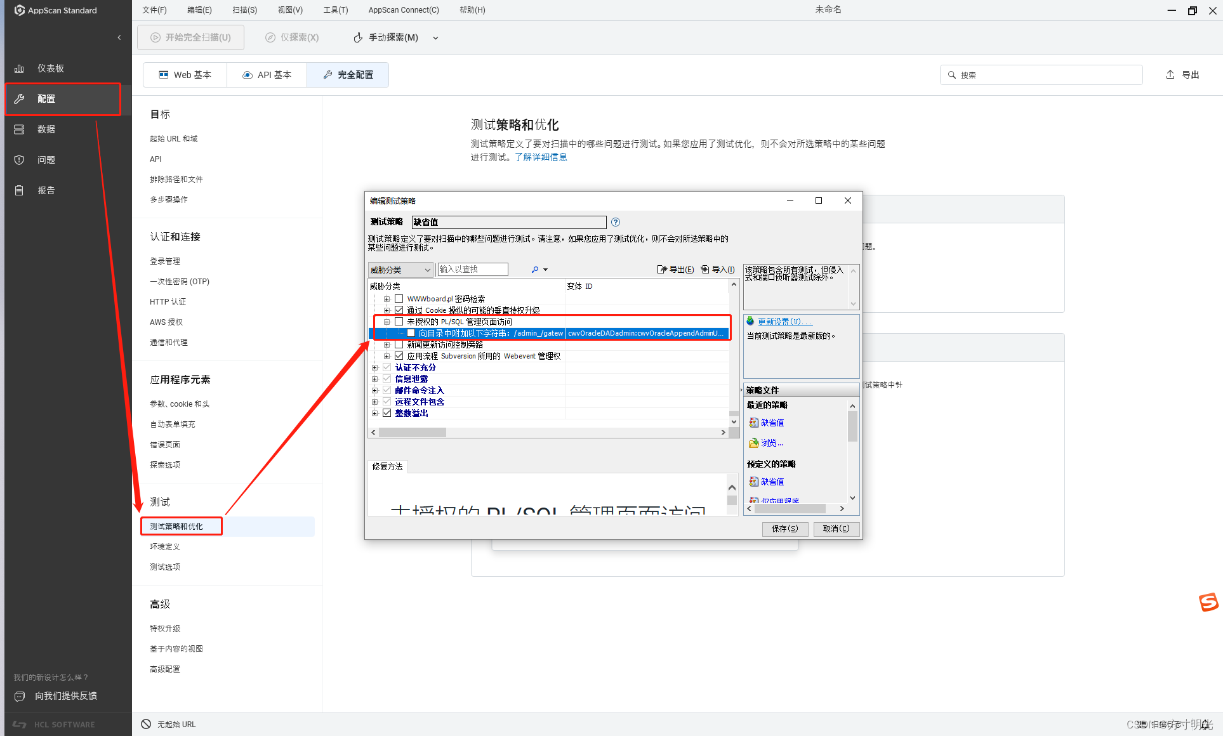Image resolution: width=1223 pixels, height=736 pixels.
Task: Switch to the 完全配置 tab
Action: tap(348, 75)
